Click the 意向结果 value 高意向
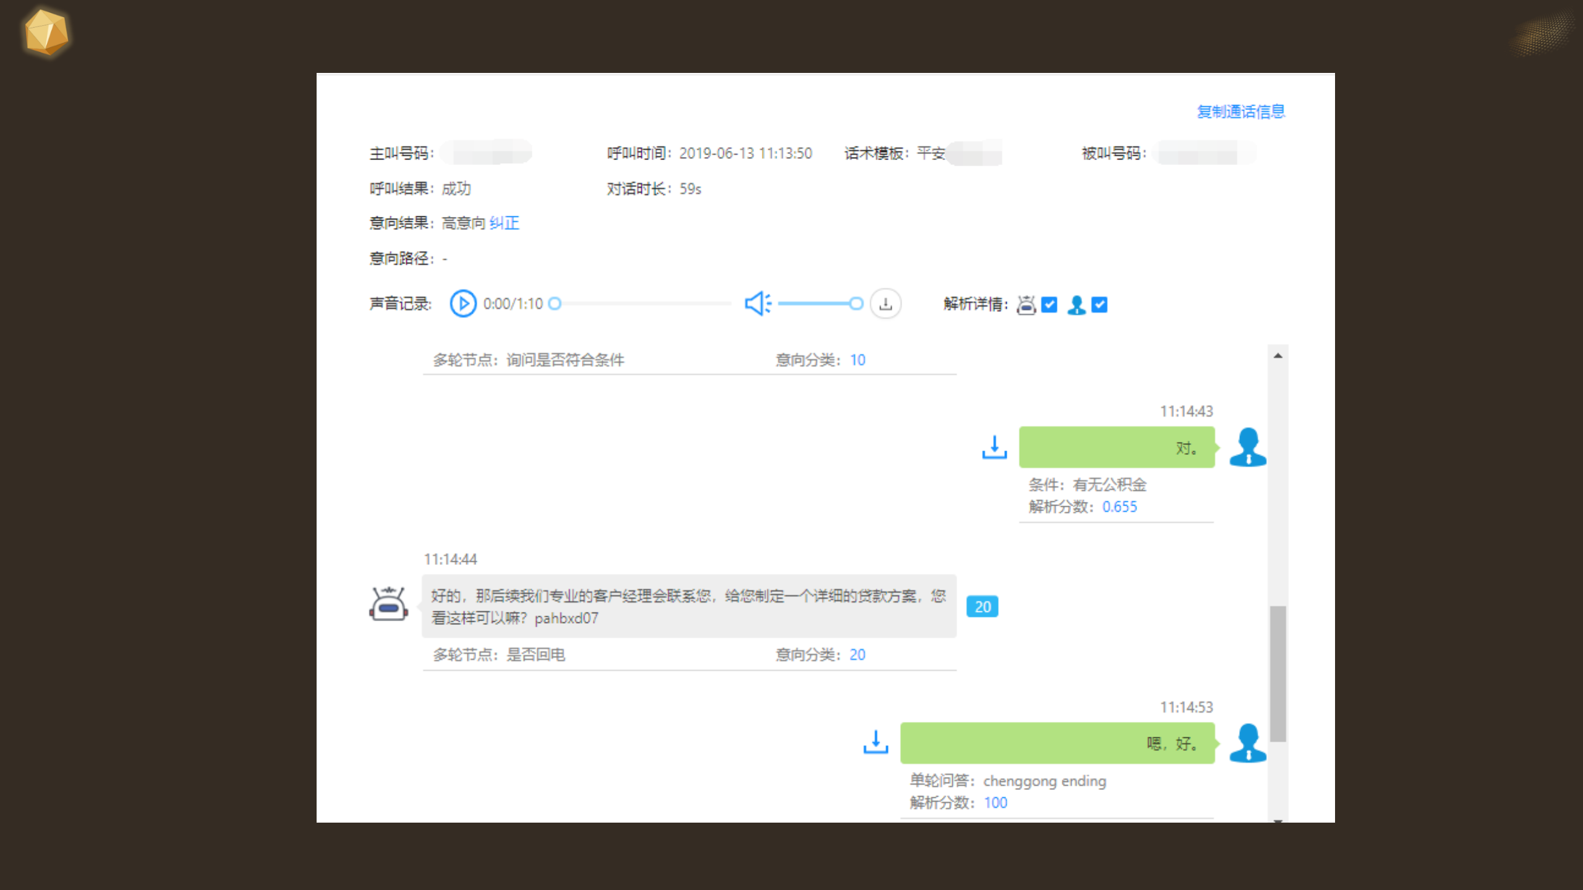 (x=464, y=222)
